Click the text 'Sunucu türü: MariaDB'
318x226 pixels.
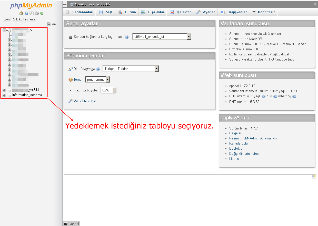[246, 39]
